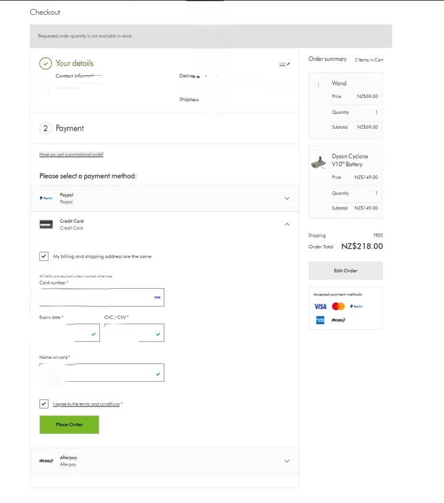The height and width of the screenshot is (503, 444).
Task: Click the Edit Order button
Action: pyautogui.click(x=345, y=270)
